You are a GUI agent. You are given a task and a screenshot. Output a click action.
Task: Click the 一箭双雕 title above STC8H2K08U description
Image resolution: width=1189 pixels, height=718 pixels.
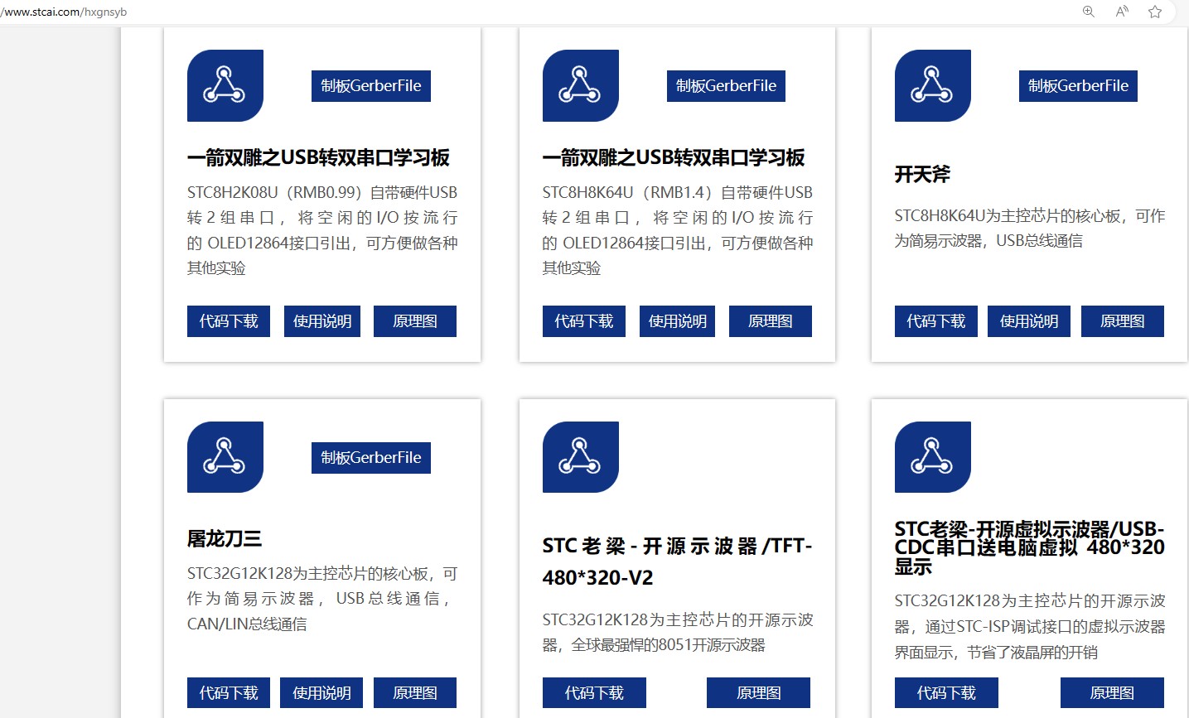(x=319, y=157)
